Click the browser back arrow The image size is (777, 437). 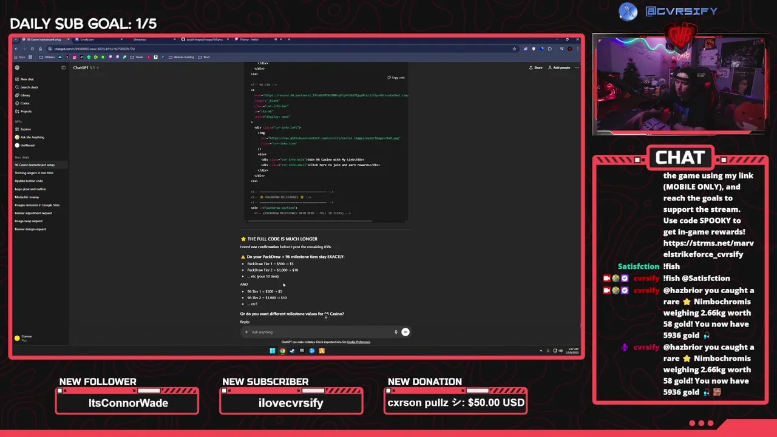(18, 49)
